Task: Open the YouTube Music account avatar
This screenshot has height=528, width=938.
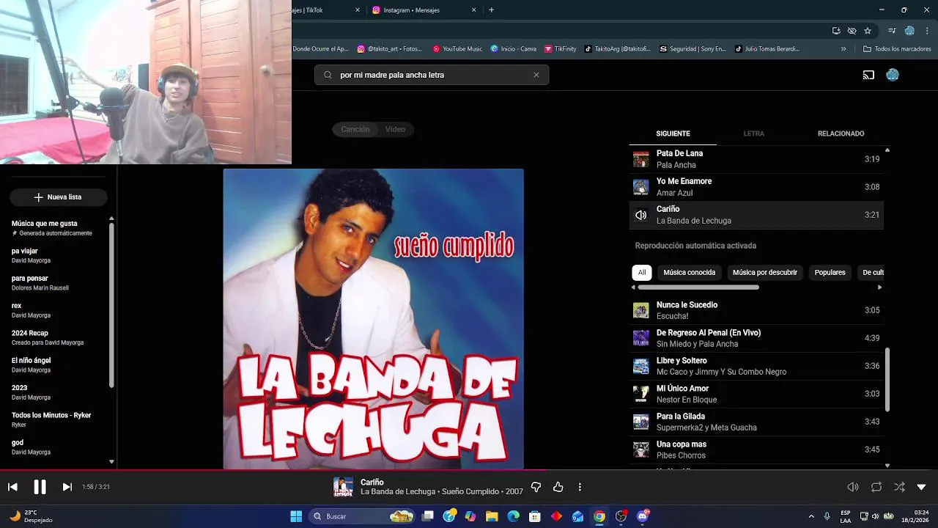Action: pyautogui.click(x=893, y=75)
